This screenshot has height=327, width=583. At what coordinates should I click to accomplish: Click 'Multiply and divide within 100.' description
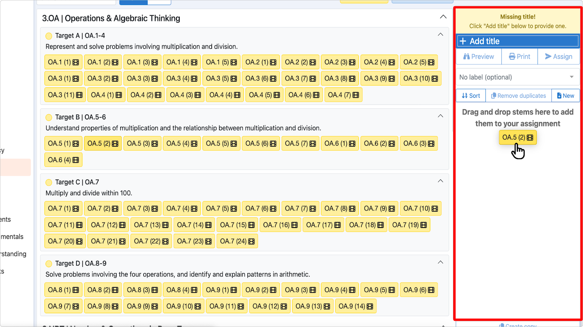[89, 193]
